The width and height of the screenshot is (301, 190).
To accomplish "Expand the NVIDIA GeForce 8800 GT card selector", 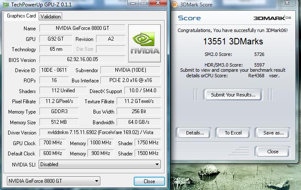I will [54, 181].
